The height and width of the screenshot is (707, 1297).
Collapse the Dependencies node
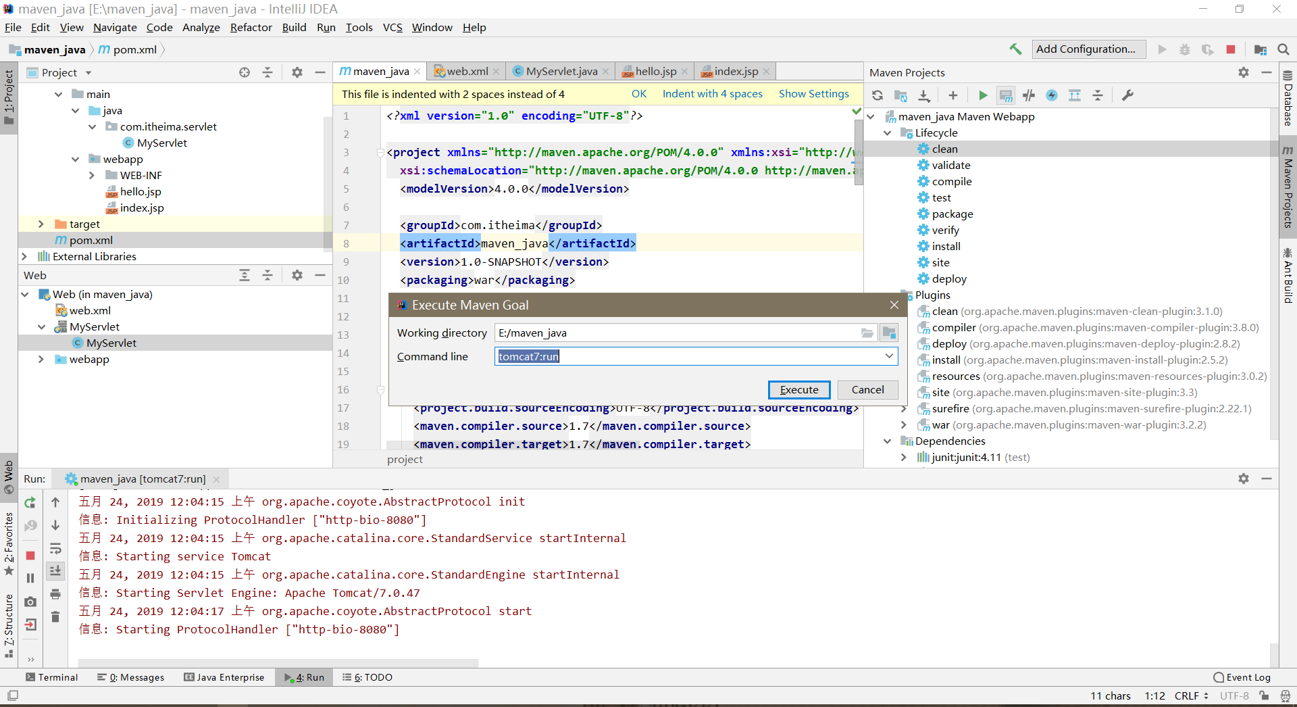[887, 441]
